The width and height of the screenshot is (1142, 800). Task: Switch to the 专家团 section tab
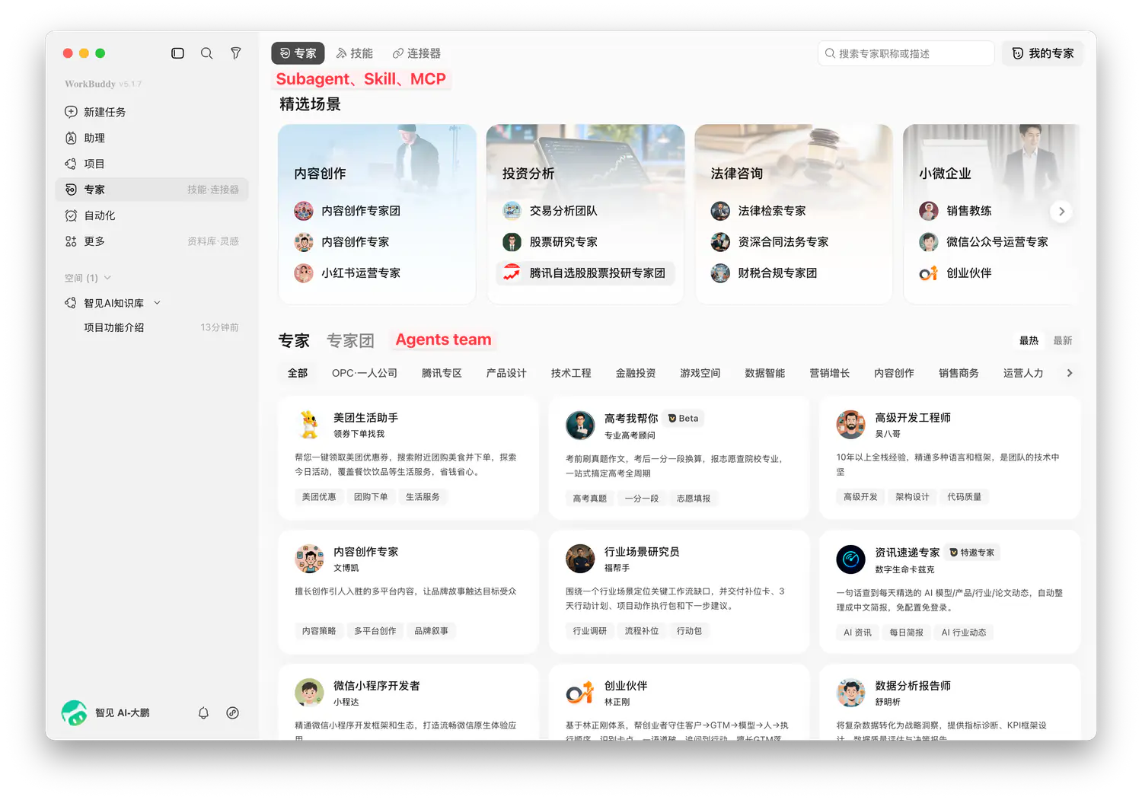tap(350, 340)
